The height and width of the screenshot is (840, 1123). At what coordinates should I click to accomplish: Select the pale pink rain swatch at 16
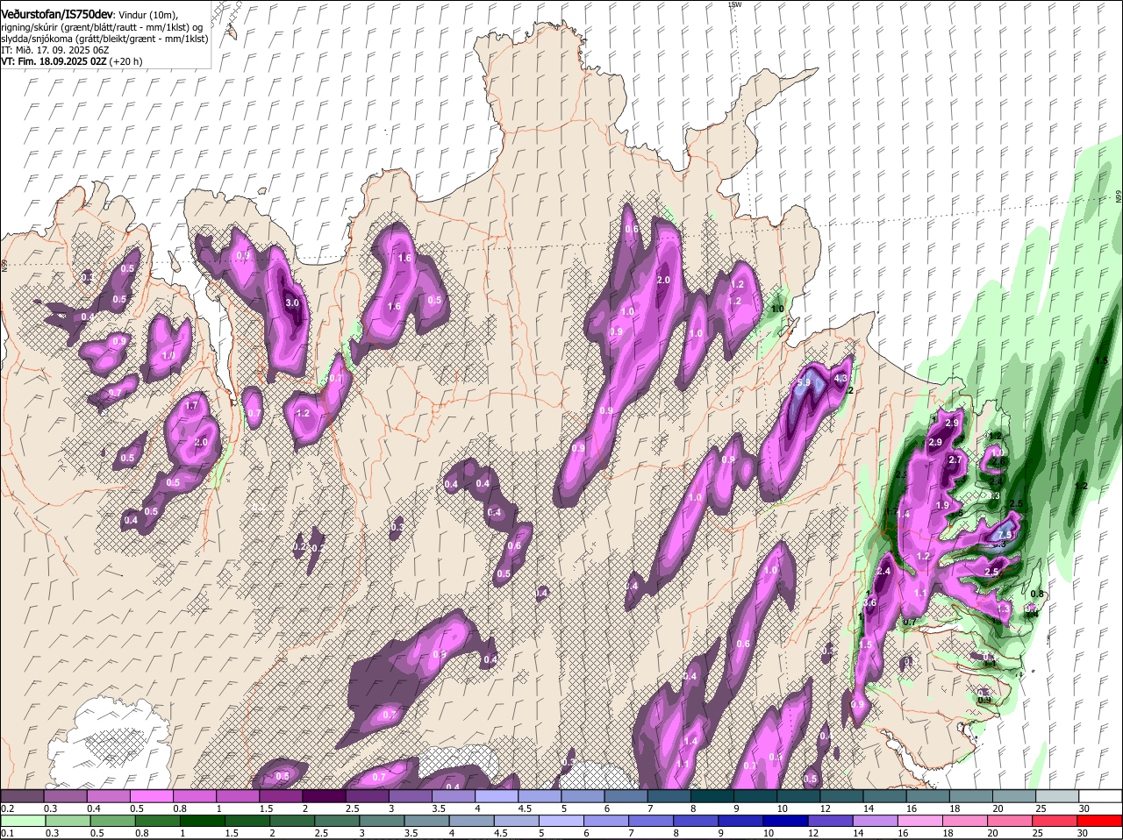919,821
